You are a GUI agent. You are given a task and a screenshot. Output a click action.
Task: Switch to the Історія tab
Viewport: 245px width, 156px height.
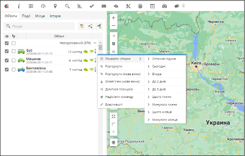[55, 16]
